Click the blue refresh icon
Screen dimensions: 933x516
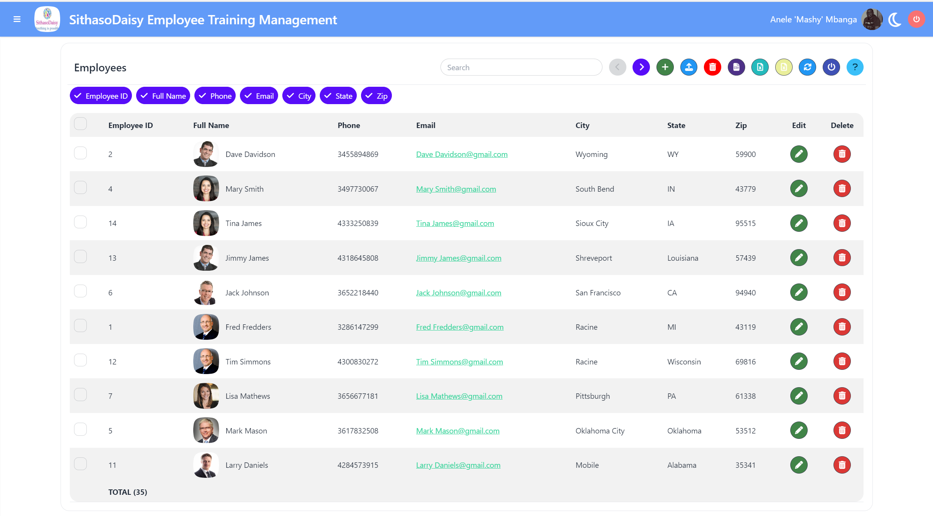point(807,67)
